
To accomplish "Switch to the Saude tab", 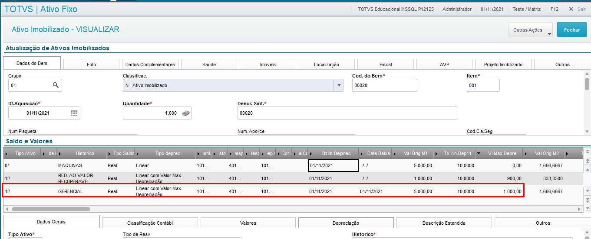I will (x=209, y=65).
